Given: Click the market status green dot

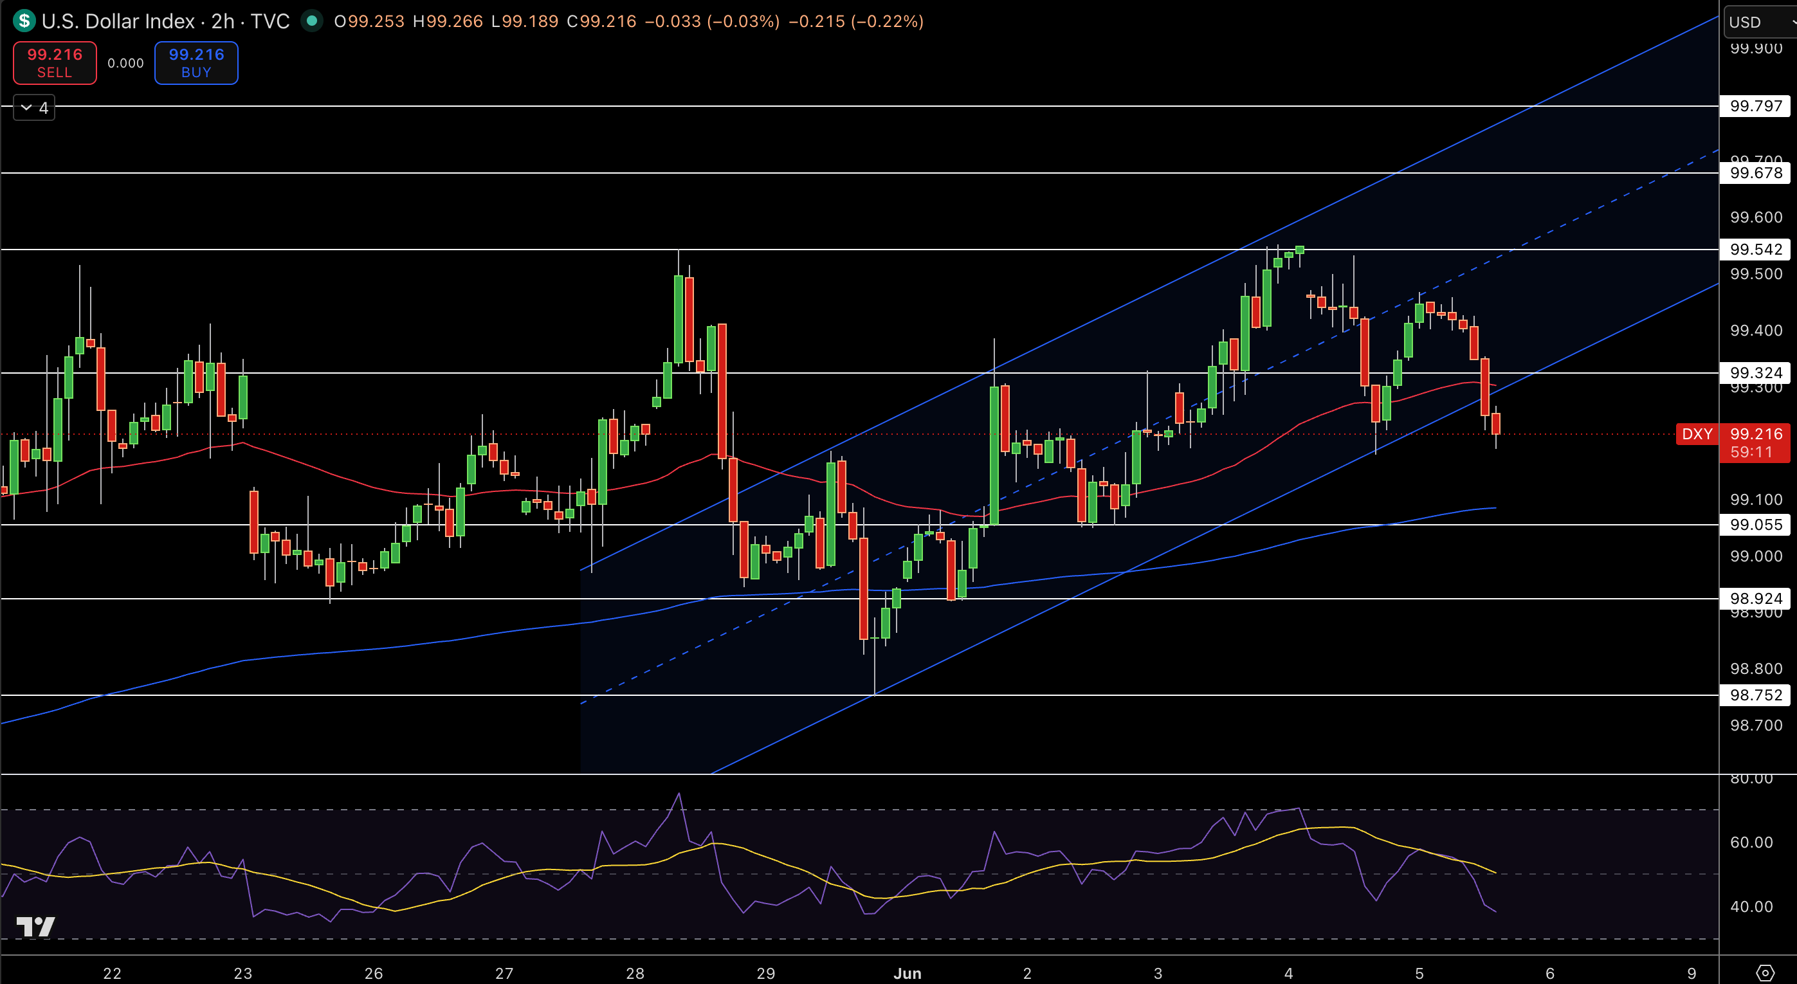Looking at the screenshot, I should [x=312, y=21].
